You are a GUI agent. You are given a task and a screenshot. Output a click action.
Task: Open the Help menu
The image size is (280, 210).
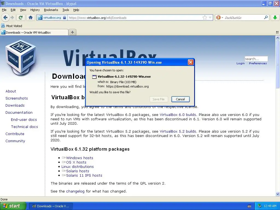click(76, 10)
